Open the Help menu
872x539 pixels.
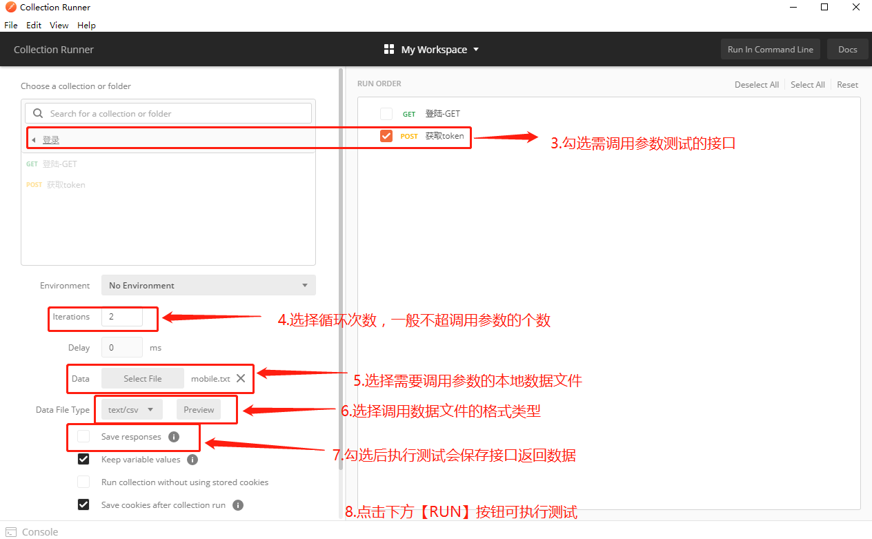(x=86, y=25)
